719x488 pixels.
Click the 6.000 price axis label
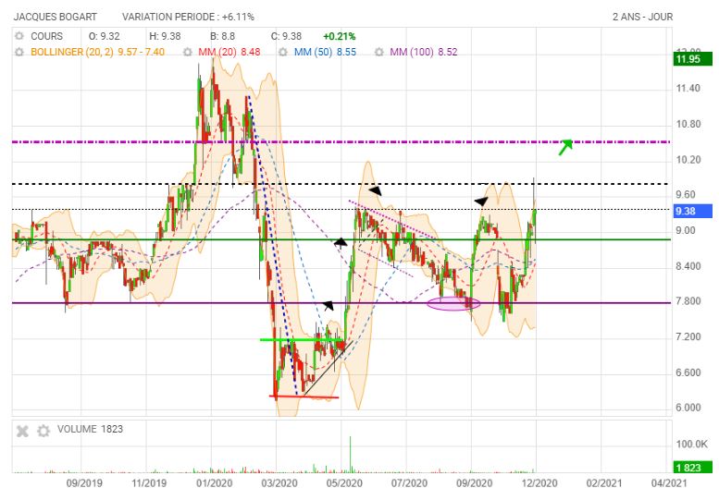[x=688, y=408]
